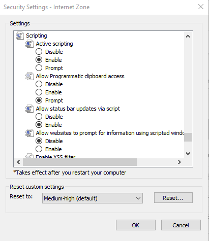Click the horizontal scrollbar left arrow

[18, 162]
